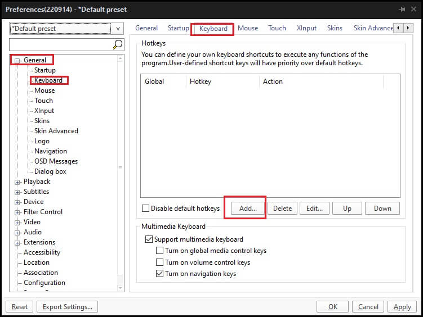Select Skins in the settings tree
Viewport: 423px width, 317px height.
click(x=42, y=120)
